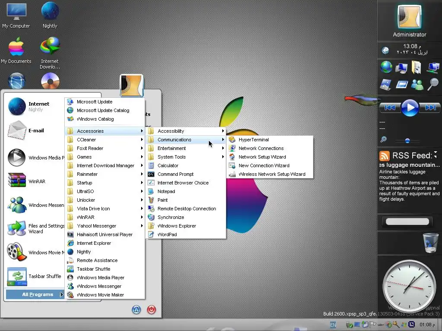Click the sidebar search input bar
This screenshot has height=331, width=442.
click(407, 222)
